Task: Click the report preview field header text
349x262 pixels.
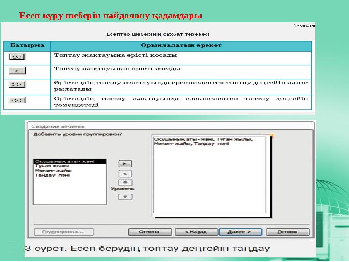Action: pos(203,141)
